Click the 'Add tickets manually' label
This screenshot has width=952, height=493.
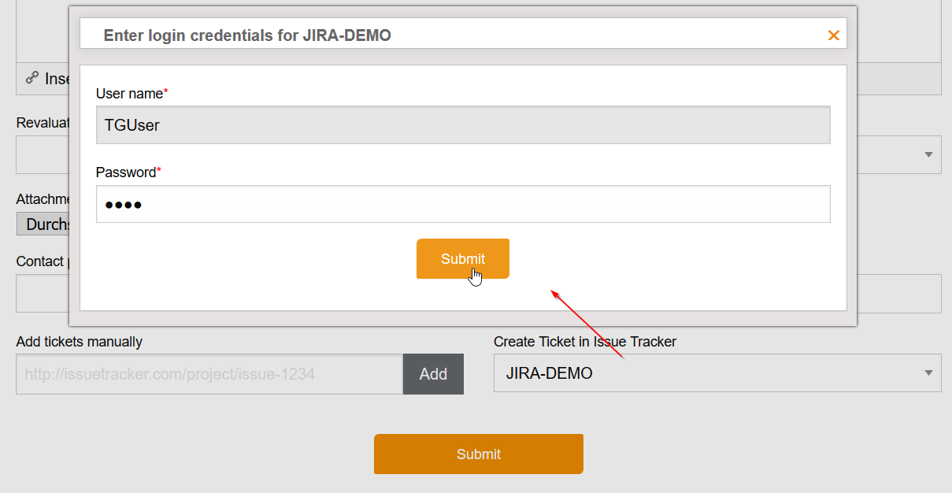pyautogui.click(x=79, y=342)
